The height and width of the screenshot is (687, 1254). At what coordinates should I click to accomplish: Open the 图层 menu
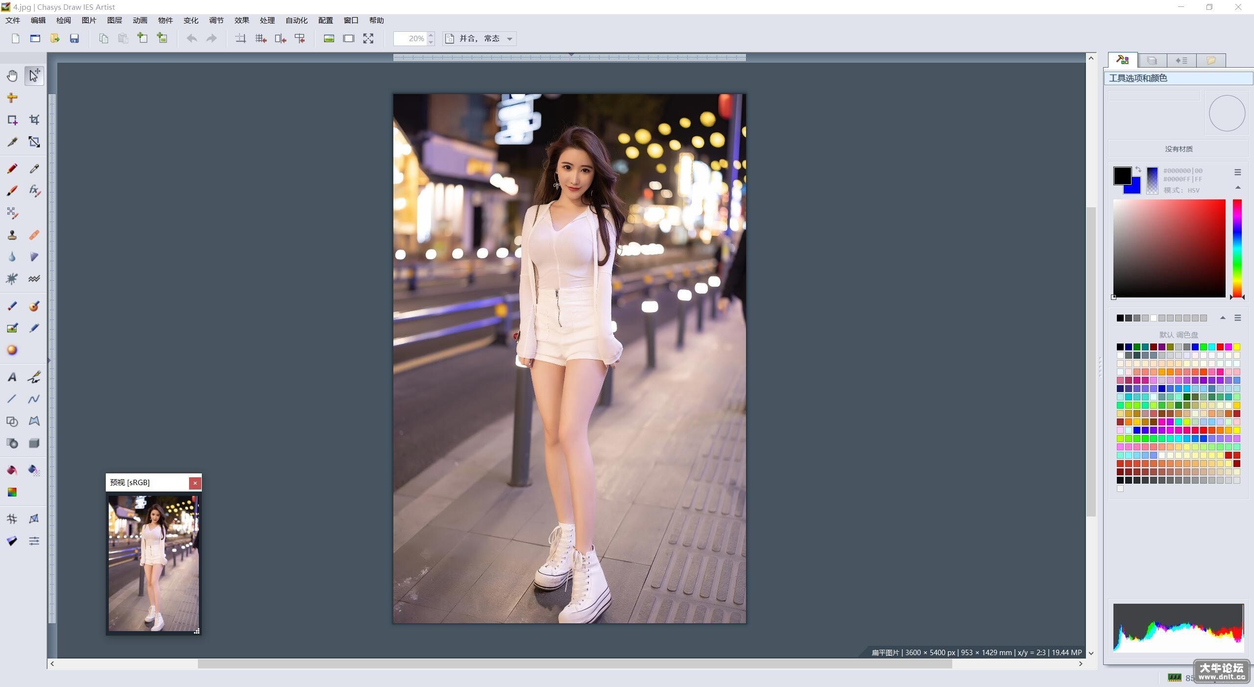pos(114,20)
